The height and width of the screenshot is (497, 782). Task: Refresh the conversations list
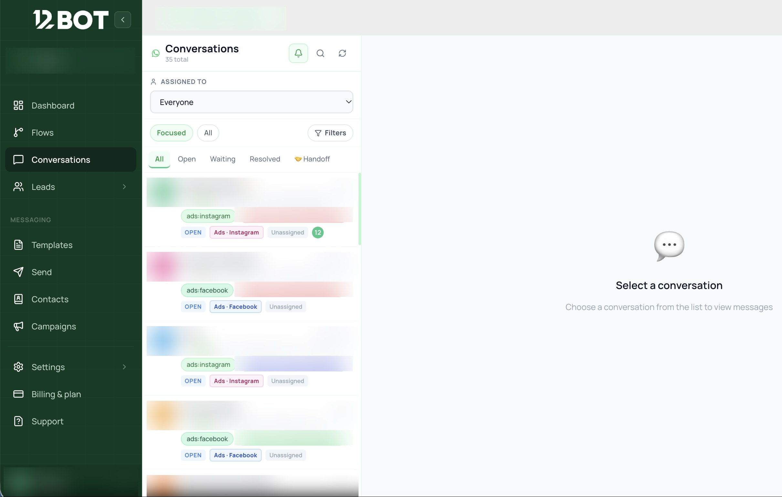342,53
